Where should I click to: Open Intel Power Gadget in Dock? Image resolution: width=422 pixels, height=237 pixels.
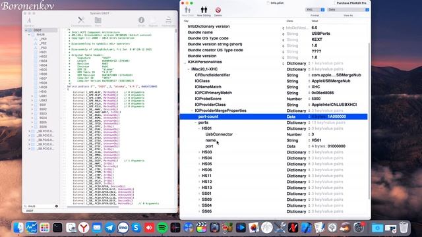[x=32, y=228]
